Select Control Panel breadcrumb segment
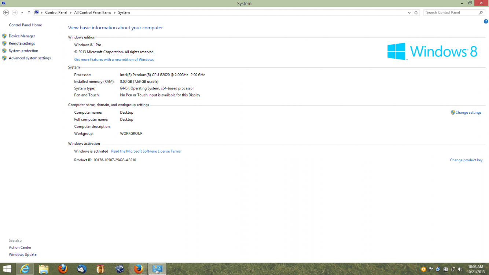489x275 pixels. tap(56, 12)
